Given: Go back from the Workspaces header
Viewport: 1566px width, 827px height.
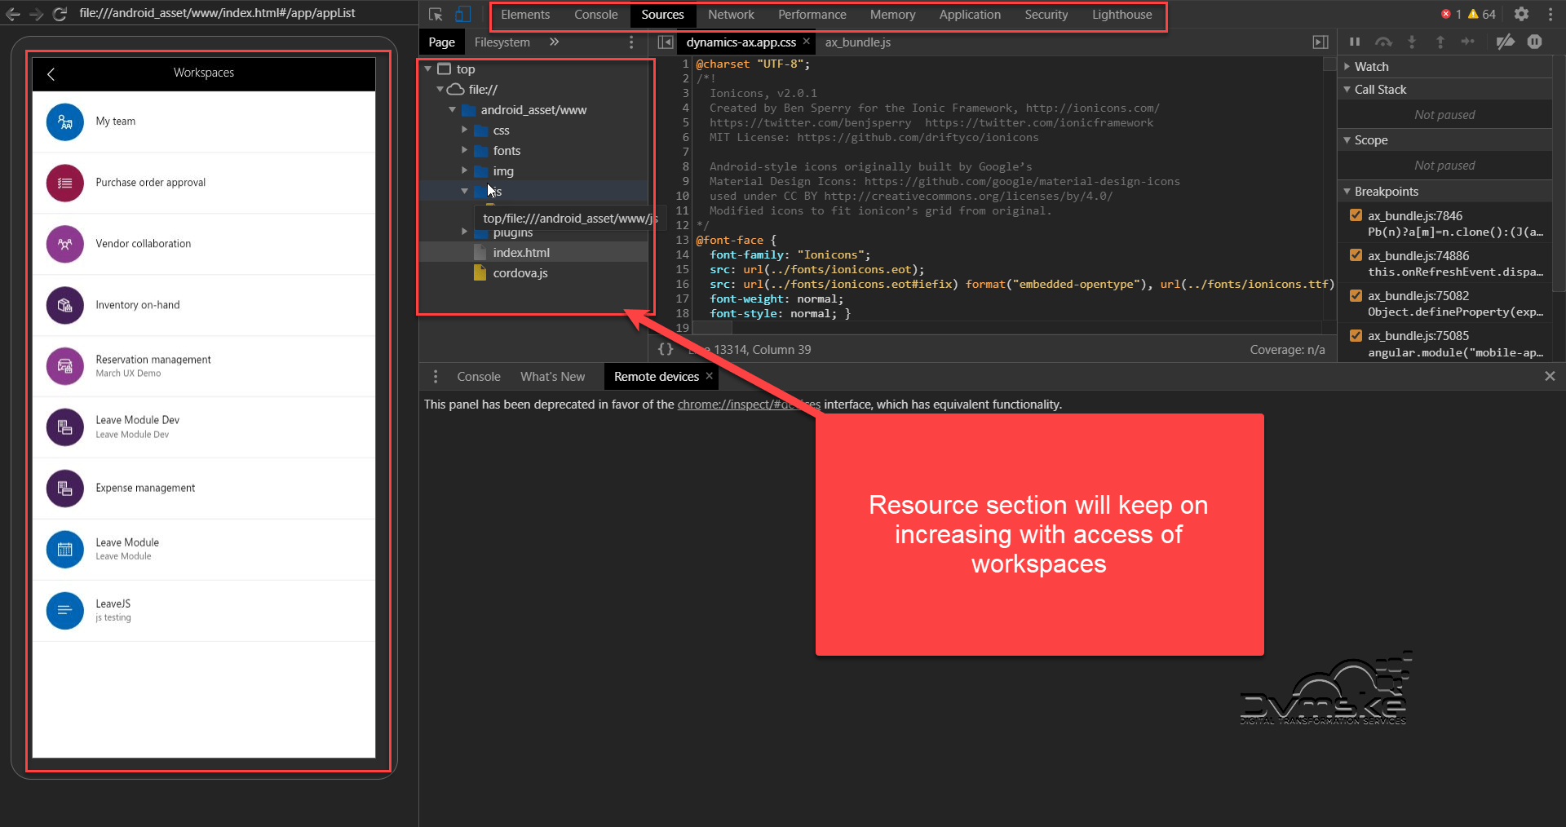Looking at the screenshot, I should 51,73.
